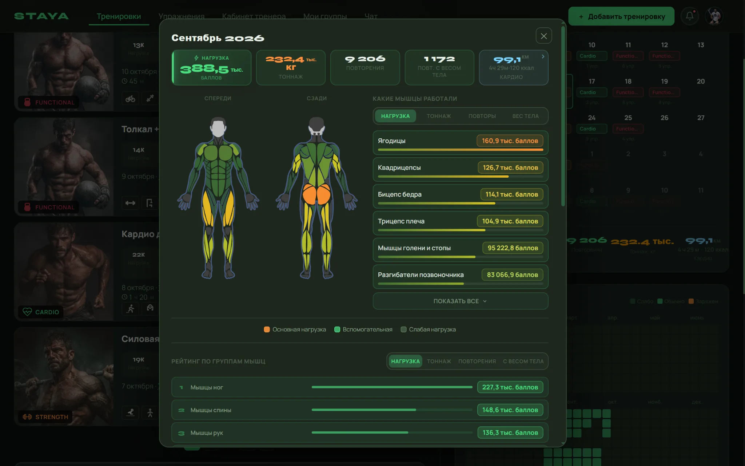Open the Трицепс плеча muscle row
745x466 pixels.
460,223
